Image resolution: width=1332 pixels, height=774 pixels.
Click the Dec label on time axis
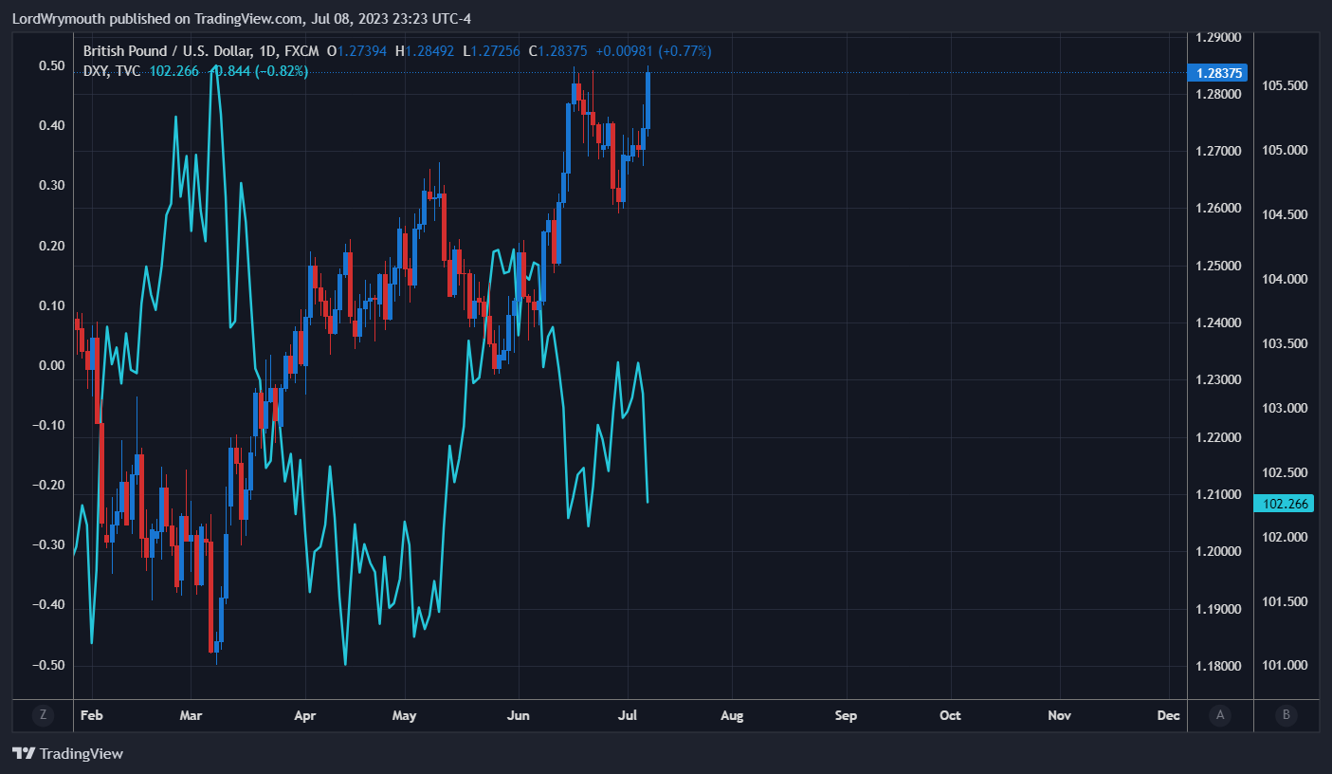pos(1168,715)
